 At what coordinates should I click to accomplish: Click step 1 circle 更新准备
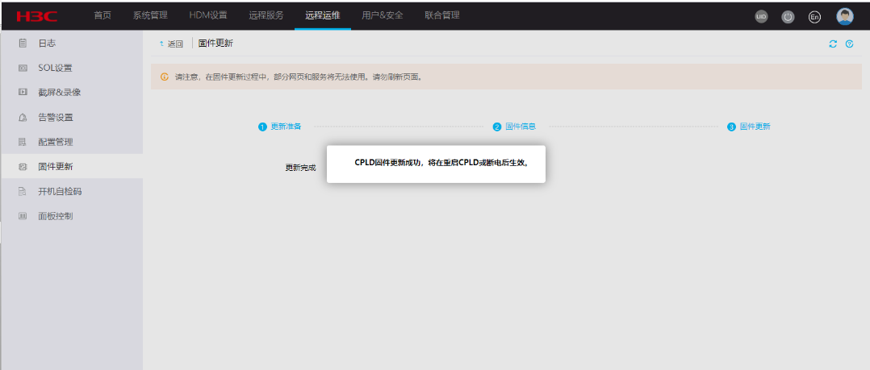[263, 127]
